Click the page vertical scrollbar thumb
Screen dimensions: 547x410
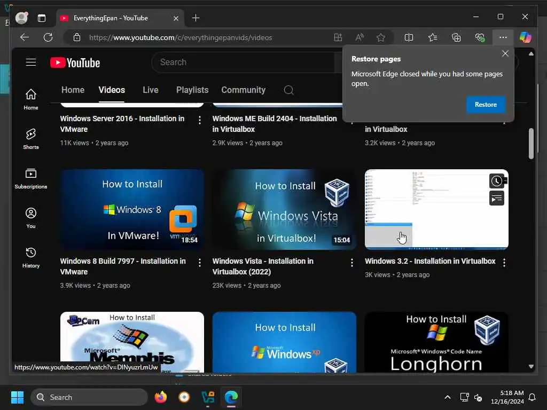pos(531,144)
